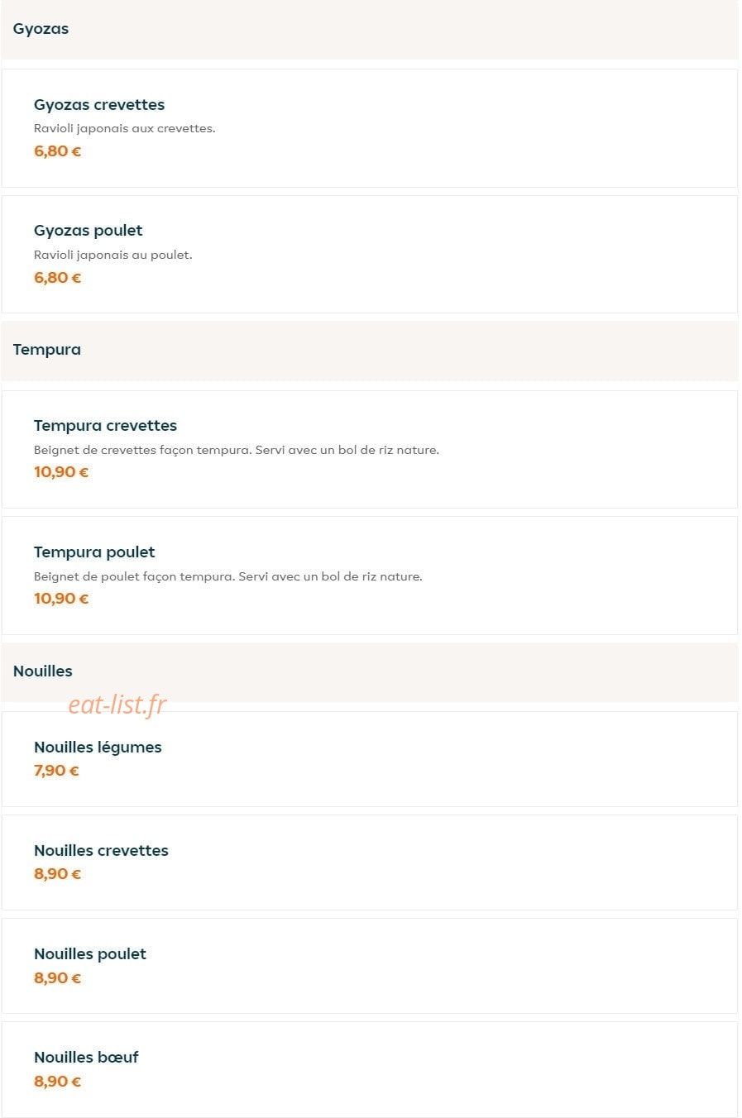Select the Gyozas crevettes item
Viewport: 742px width, 1118px height.
pyautogui.click(x=369, y=128)
